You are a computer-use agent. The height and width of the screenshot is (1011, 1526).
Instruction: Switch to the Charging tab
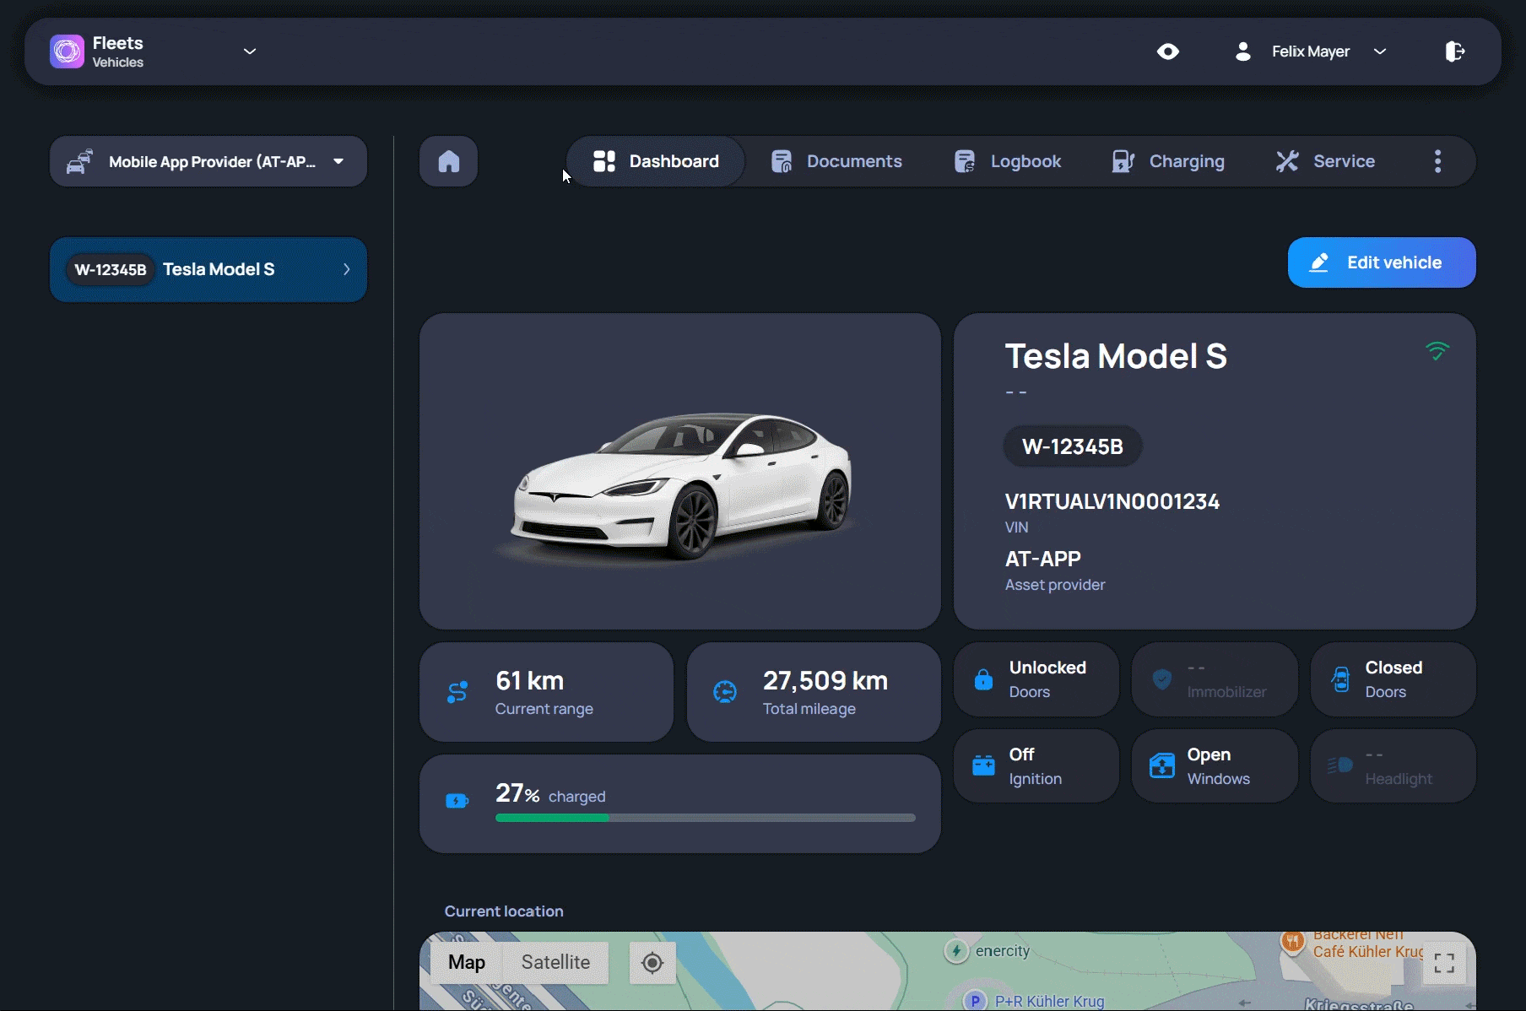[1168, 161]
